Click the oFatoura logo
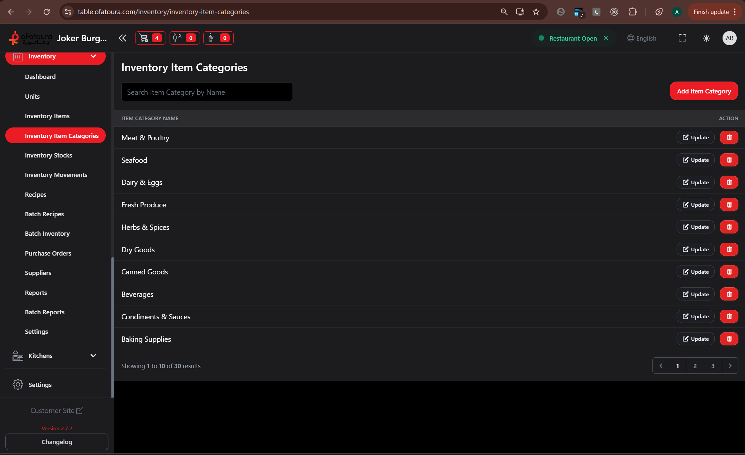The image size is (745, 455). pos(30,38)
